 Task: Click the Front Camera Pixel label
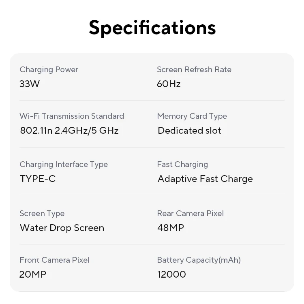point(54,260)
